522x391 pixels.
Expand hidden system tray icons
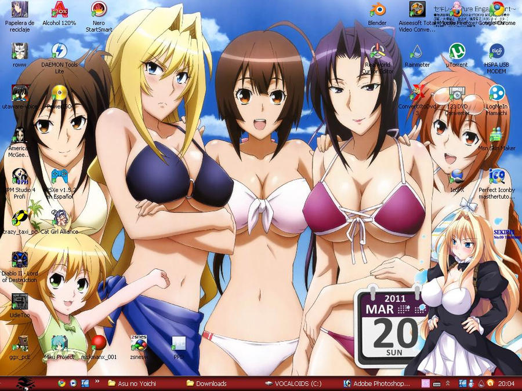(x=448, y=383)
